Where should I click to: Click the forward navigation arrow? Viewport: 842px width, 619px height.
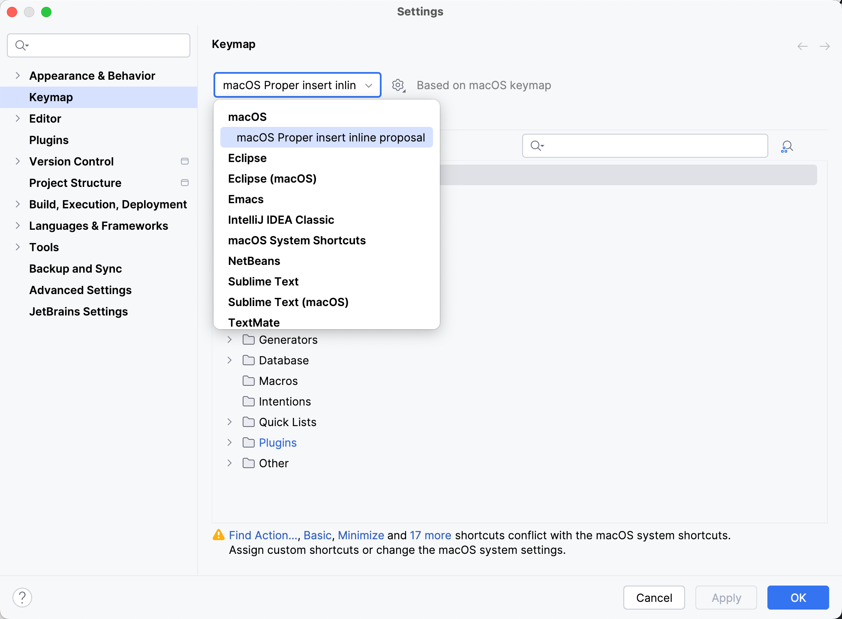pyautogui.click(x=825, y=46)
